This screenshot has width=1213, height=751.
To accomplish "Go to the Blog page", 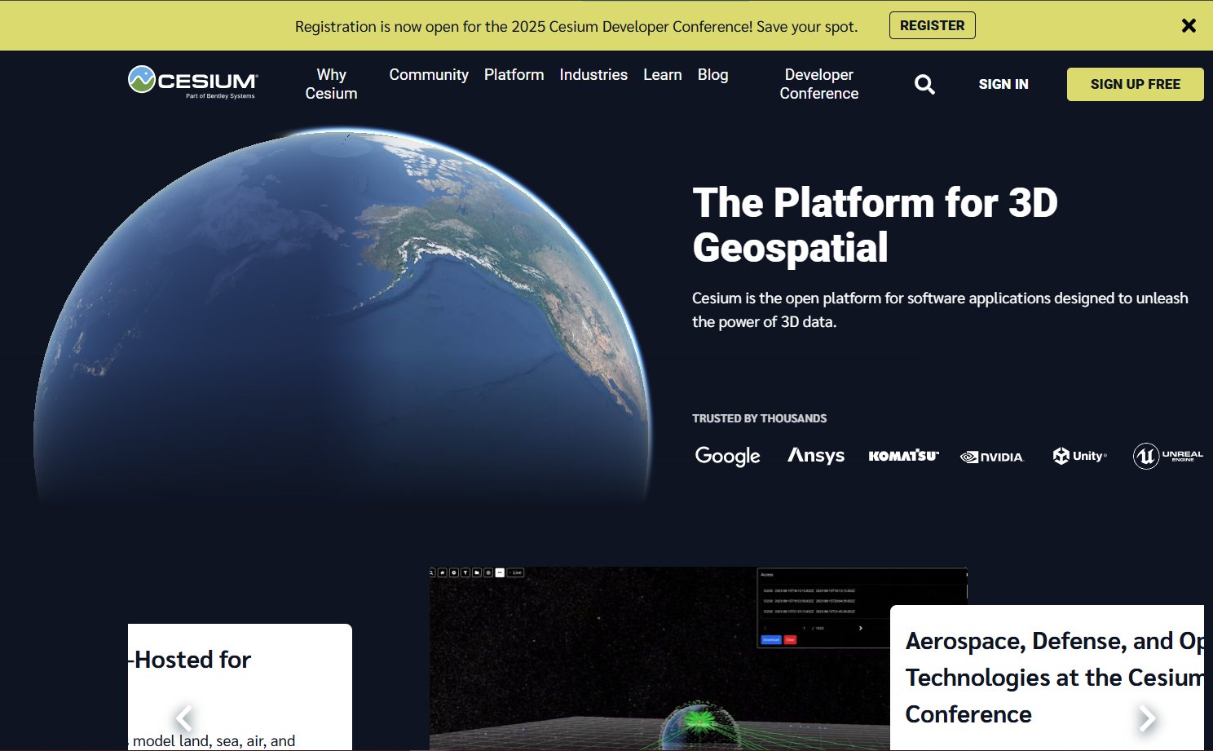I will click(x=712, y=74).
